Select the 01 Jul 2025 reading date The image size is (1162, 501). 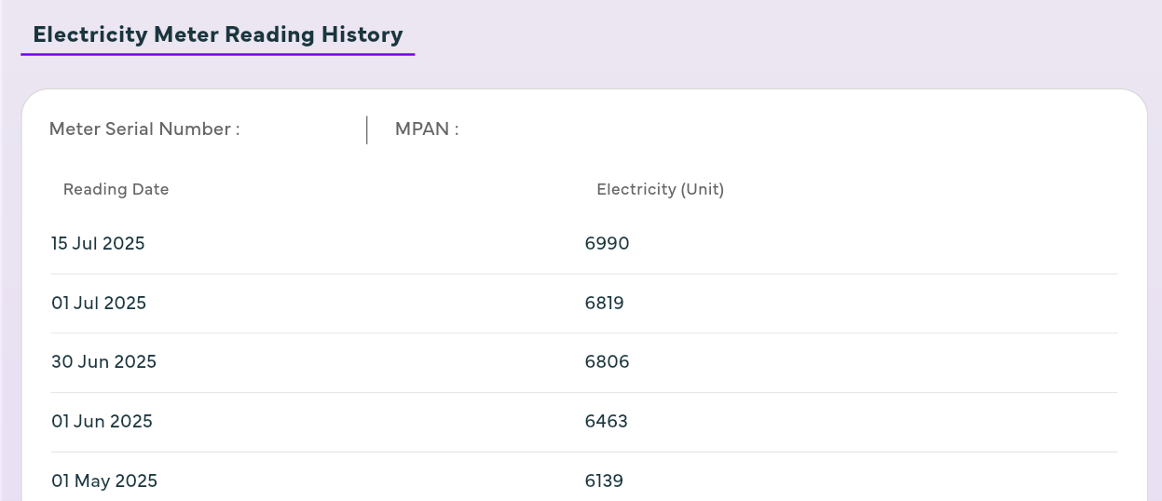[99, 303]
